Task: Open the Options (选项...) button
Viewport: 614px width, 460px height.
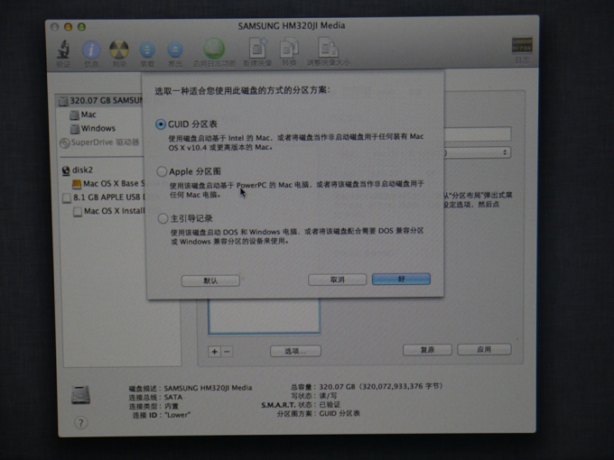Action: coord(295,351)
